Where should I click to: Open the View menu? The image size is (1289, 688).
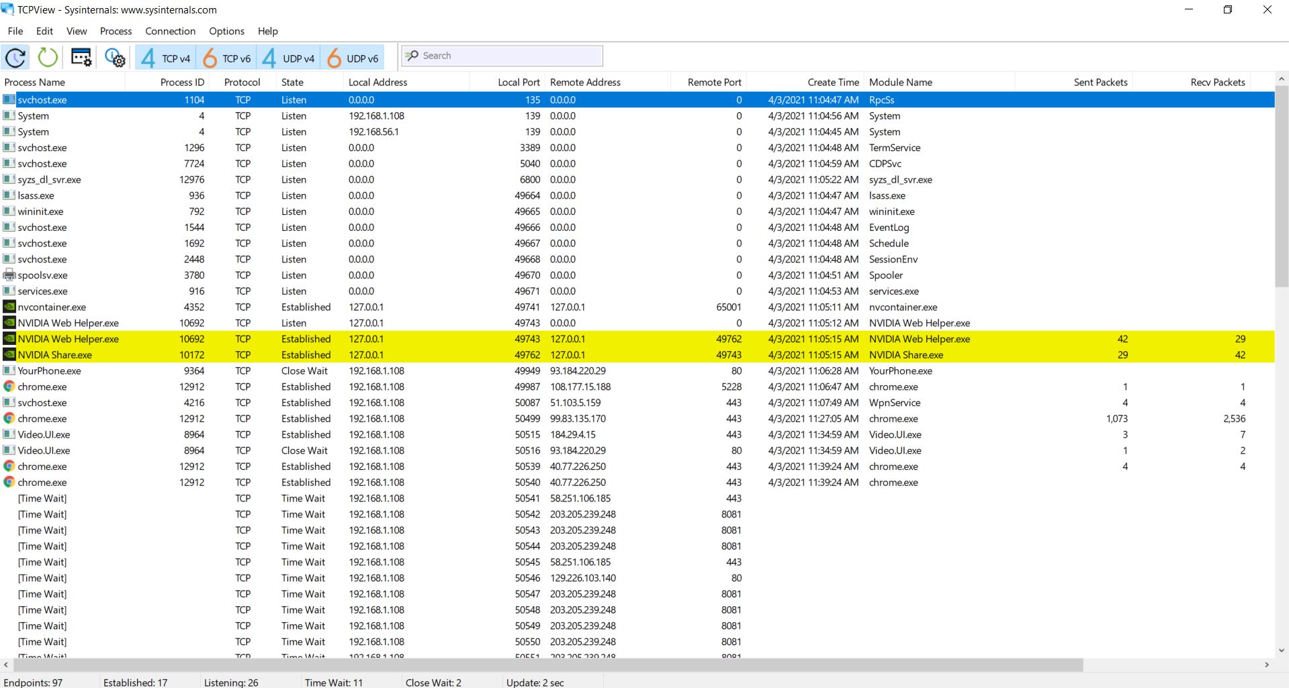point(77,31)
